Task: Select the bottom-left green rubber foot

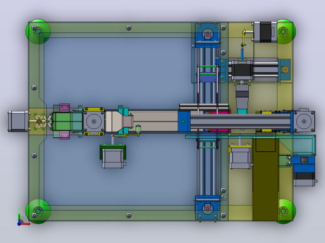Action: (x=38, y=211)
